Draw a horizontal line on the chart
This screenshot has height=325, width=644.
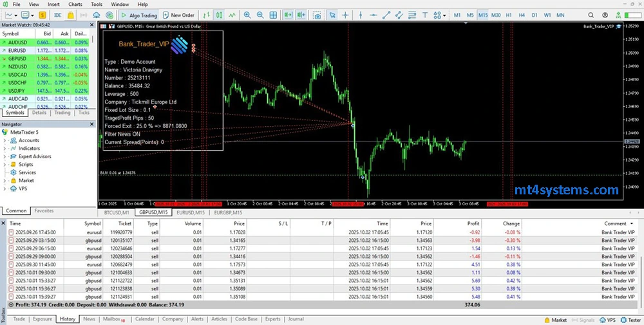click(x=374, y=15)
